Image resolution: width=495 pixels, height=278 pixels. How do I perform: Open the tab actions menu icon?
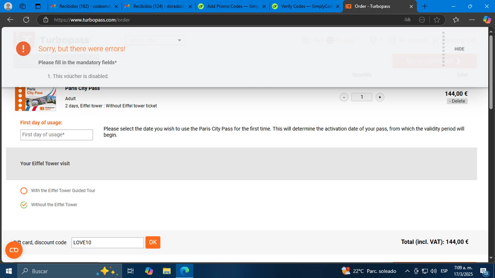38,6
